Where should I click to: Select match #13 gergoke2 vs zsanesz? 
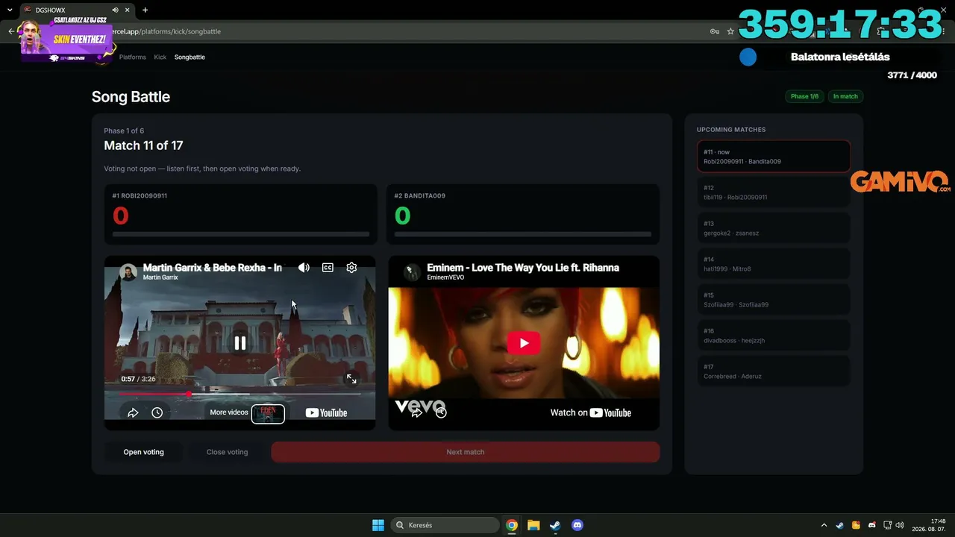(x=773, y=228)
